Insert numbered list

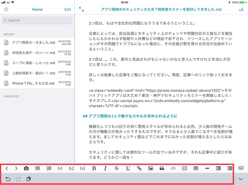click(x=49, y=168)
